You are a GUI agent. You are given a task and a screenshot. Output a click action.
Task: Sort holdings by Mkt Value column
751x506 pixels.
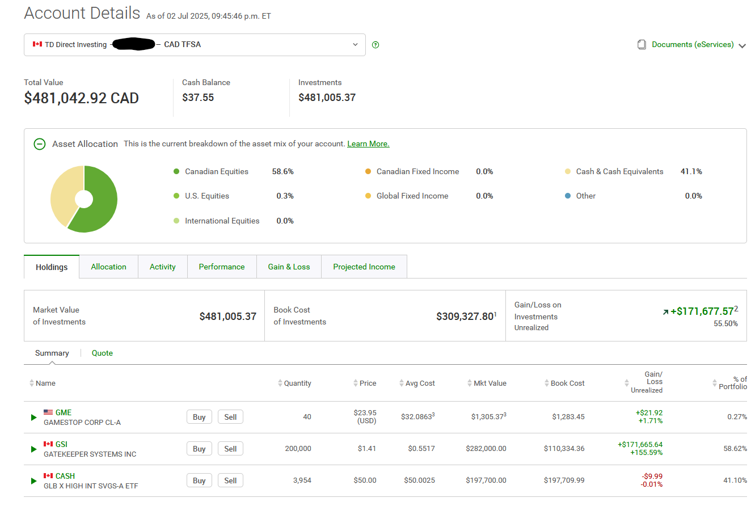[487, 383]
